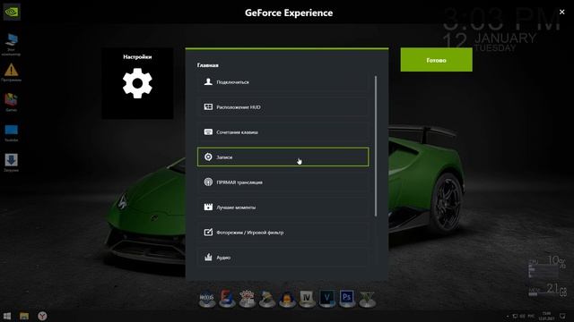Click the РУС language indicator

click(531, 316)
